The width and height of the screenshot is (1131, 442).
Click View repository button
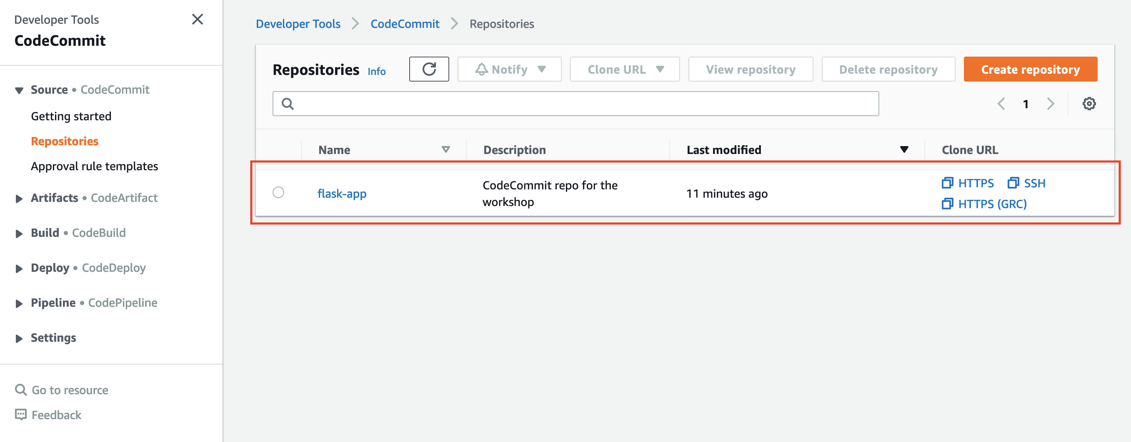751,69
